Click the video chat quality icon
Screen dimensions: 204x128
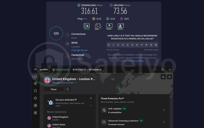tap(121, 26)
